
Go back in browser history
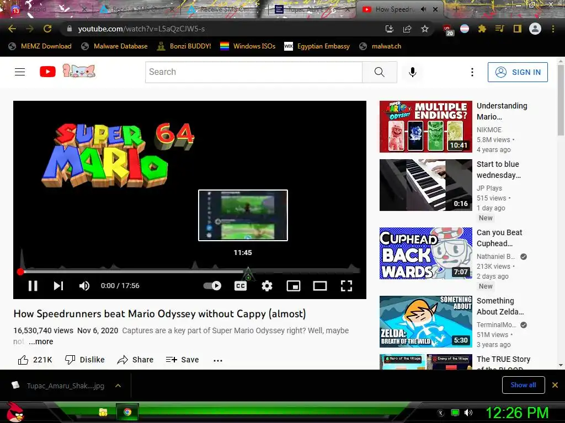coord(12,29)
